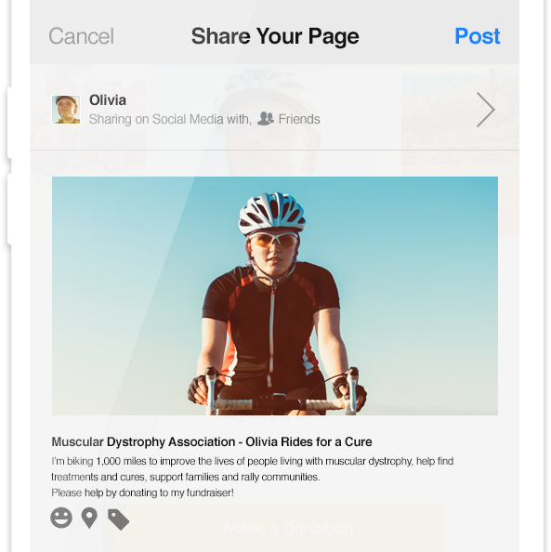Click the Share Your Page title
This screenshot has height=552, width=551.
pyautogui.click(x=275, y=36)
